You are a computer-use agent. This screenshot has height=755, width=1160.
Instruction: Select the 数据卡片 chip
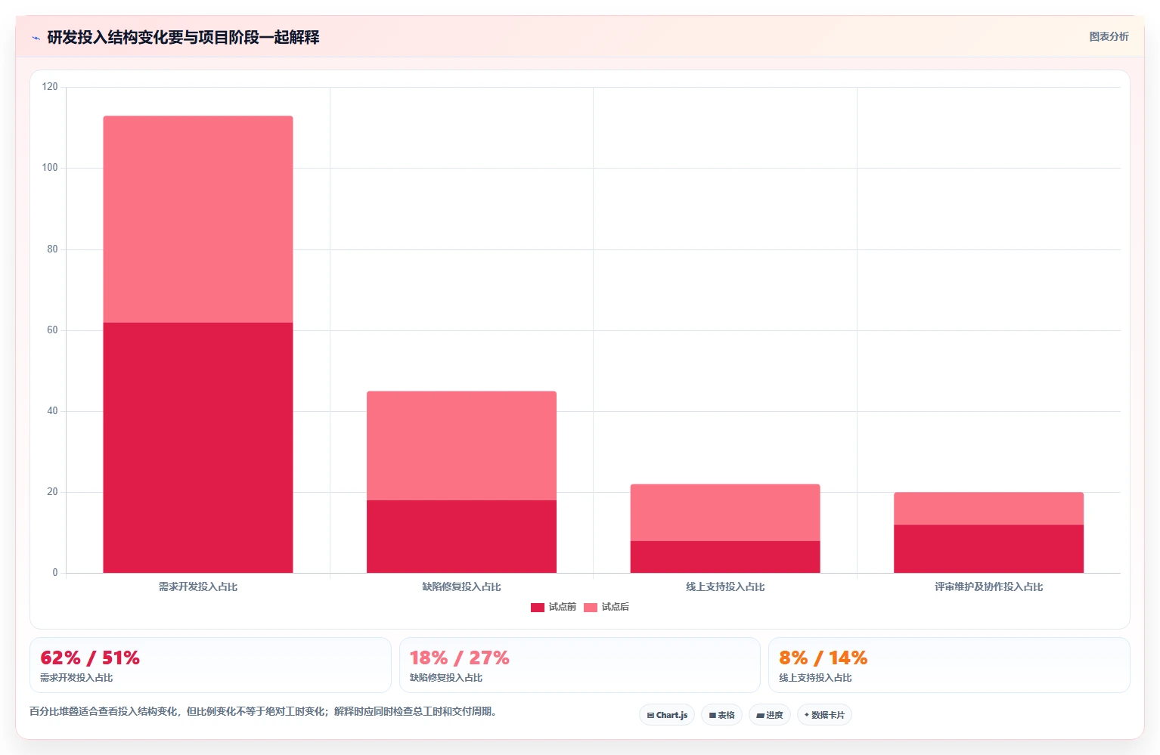coord(824,715)
